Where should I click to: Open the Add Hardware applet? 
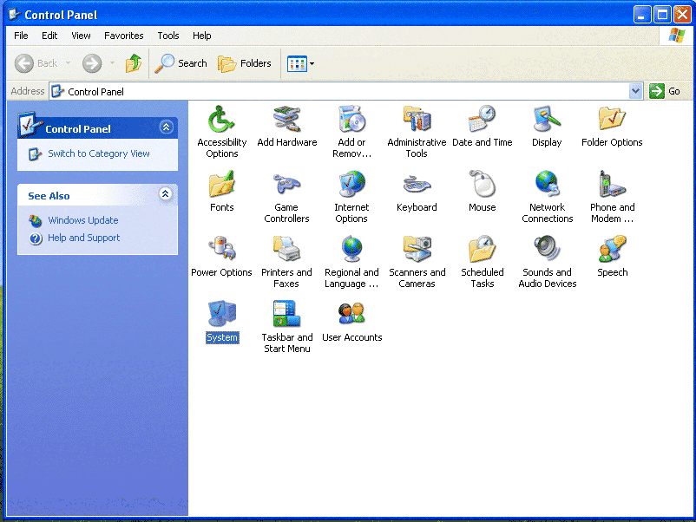(286, 119)
